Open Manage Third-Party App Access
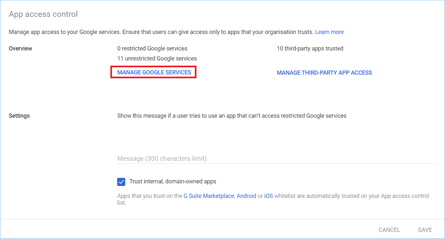Screen dimensions: 445x239 click(x=324, y=73)
